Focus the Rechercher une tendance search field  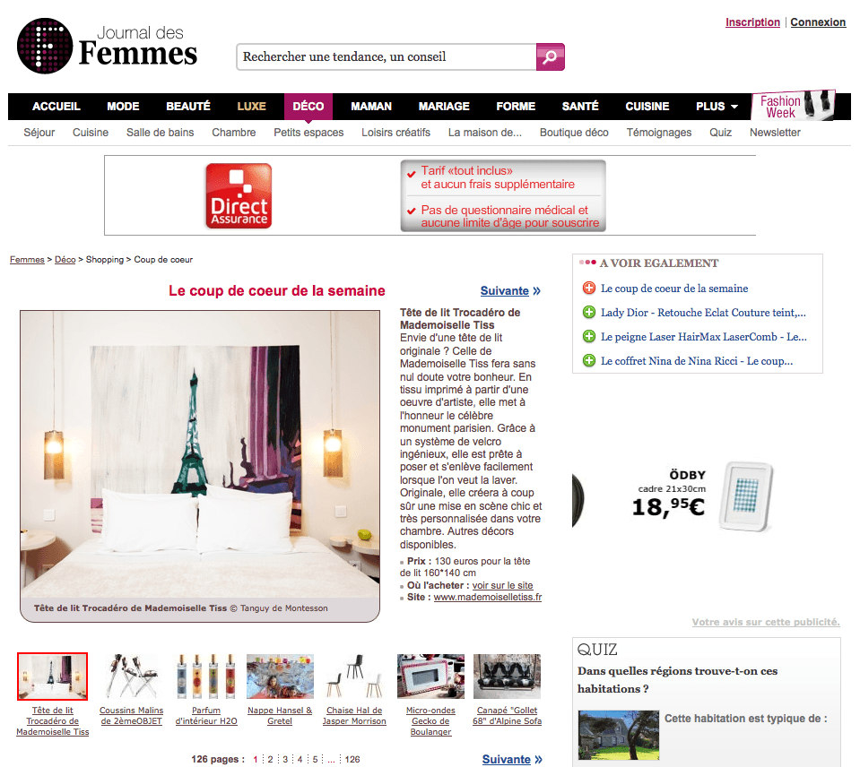[387, 57]
